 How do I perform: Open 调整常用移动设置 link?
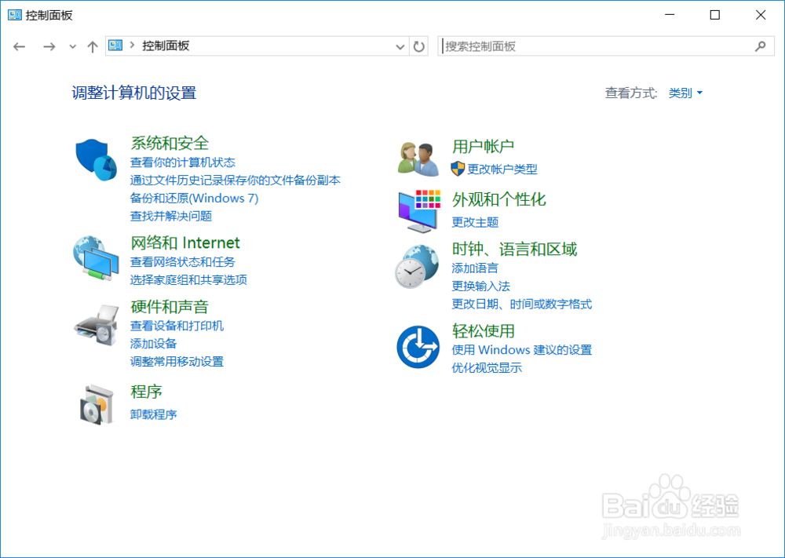pyautogui.click(x=176, y=362)
